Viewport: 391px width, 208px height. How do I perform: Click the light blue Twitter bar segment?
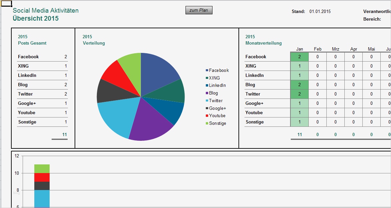(42, 199)
